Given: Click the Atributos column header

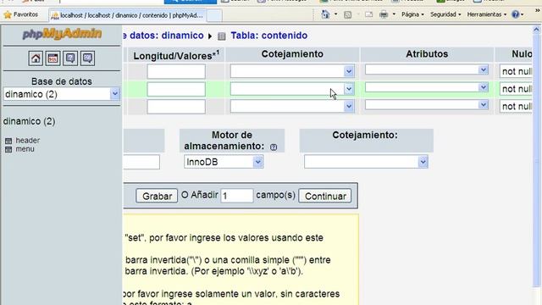Looking at the screenshot, I should 427,54.
